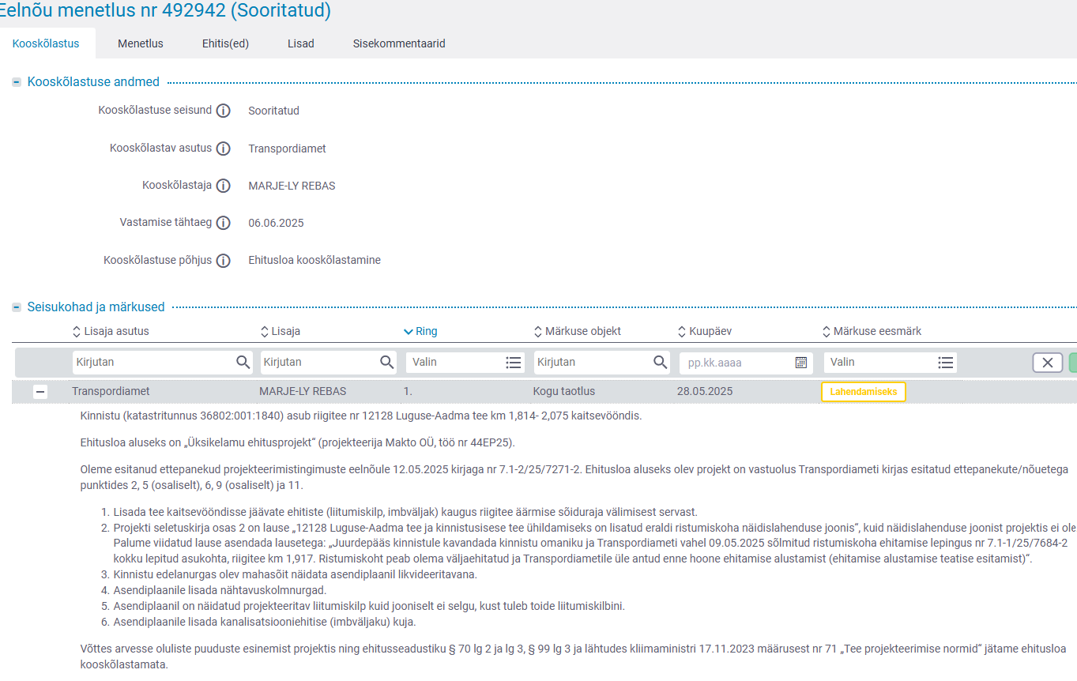Click Kogu taotlus cell in remark row
The width and height of the screenshot is (1077, 681).
564,391
